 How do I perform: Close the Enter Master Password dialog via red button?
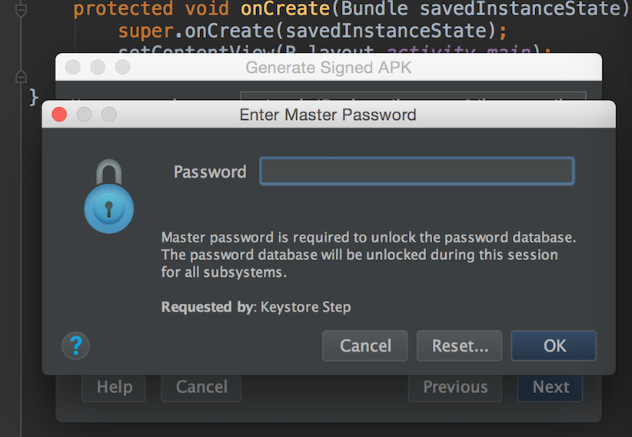pyautogui.click(x=59, y=115)
